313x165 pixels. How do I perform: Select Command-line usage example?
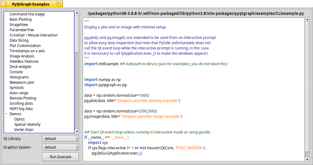click(x=27, y=14)
